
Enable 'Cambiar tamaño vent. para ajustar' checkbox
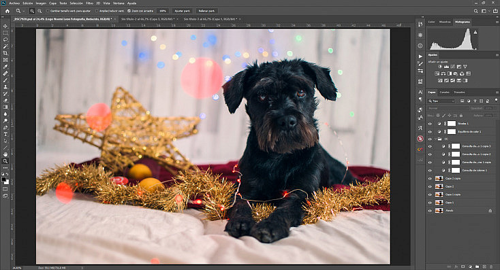[x=48, y=11]
